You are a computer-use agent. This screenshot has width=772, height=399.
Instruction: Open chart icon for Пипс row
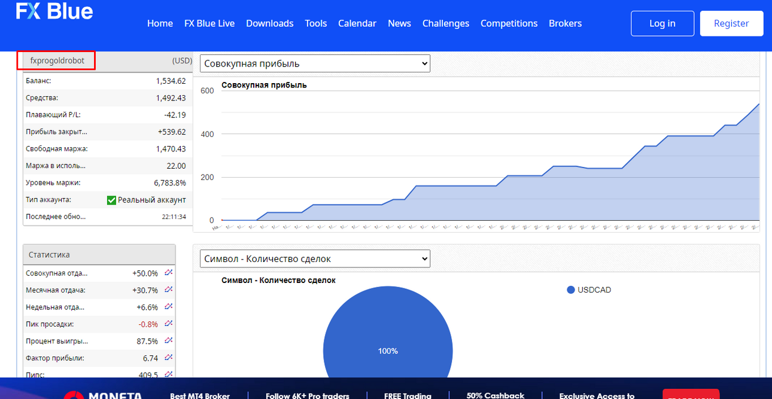tap(169, 374)
